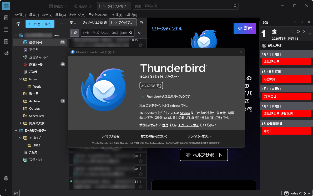Click the eclipse badge in About dialog
Viewport: 313px width, 196px height.
151,86
